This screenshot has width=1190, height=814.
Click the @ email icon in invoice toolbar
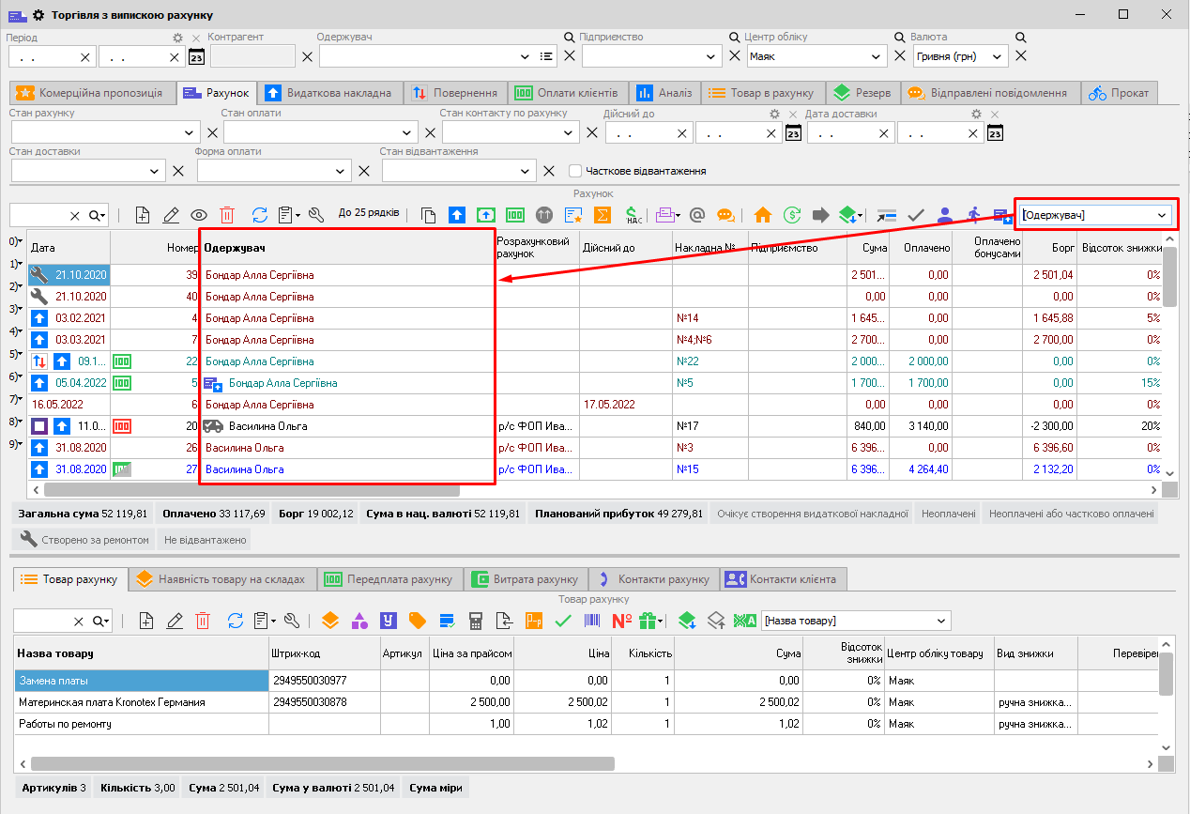click(x=697, y=215)
